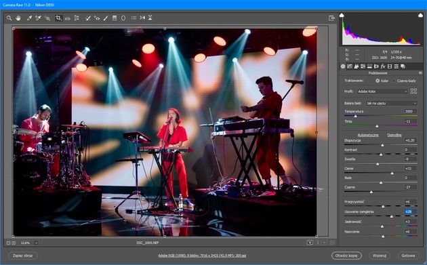Open the Tone Curve panel tab
The height and width of the screenshot is (265, 427).
(350, 66)
